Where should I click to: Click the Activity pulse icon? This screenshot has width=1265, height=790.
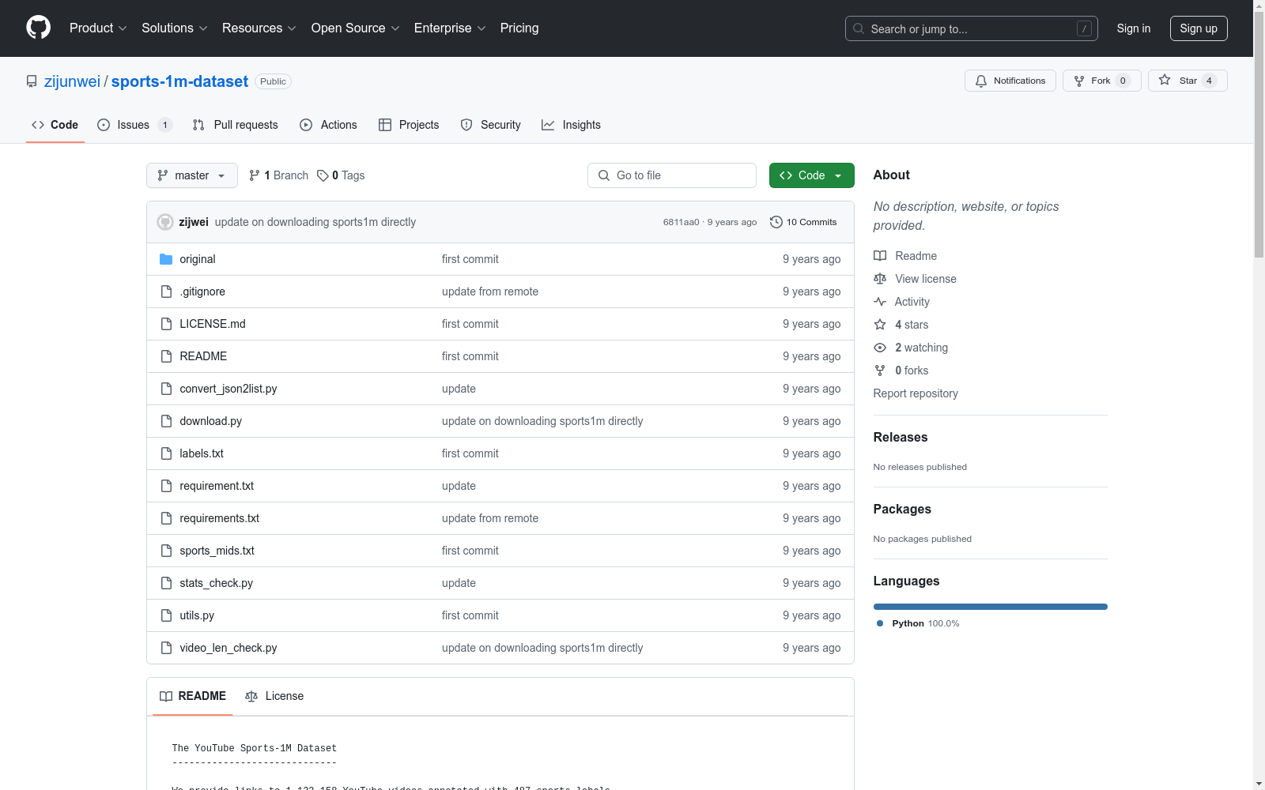pyautogui.click(x=880, y=302)
